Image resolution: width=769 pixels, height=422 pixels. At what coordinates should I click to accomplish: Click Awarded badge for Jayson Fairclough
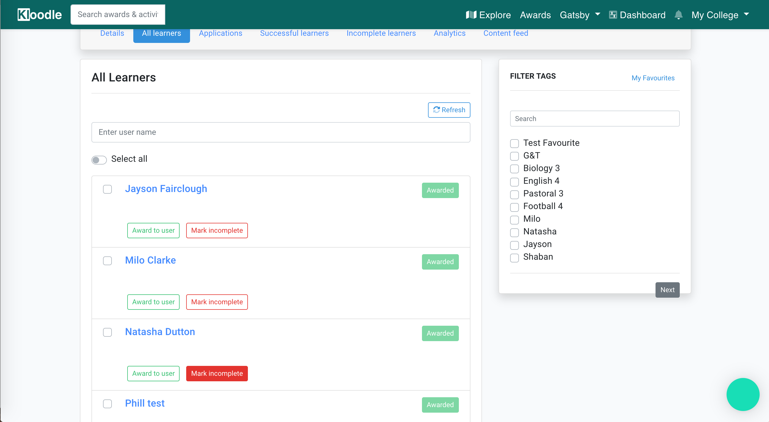point(440,190)
